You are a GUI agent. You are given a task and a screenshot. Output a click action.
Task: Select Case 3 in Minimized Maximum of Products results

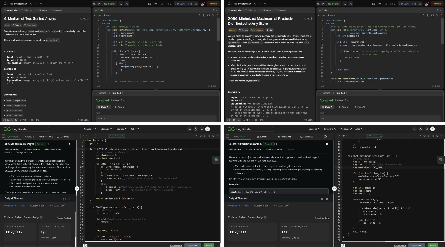pos(360,107)
